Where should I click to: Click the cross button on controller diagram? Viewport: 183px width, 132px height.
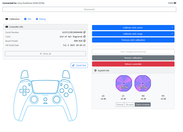coord(66,95)
